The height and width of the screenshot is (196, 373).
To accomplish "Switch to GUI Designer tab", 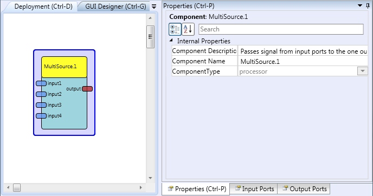I will 115,6.
